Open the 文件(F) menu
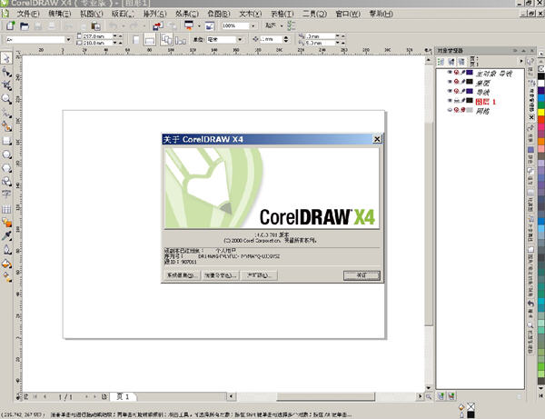Image resolution: width=545 pixels, height=419 pixels. click(28, 15)
